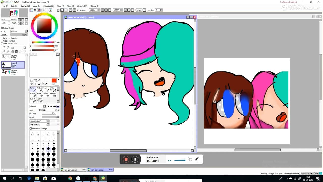This screenshot has width=323, height=182.
Task: Open the Filter menu
Action: click(60, 6)
